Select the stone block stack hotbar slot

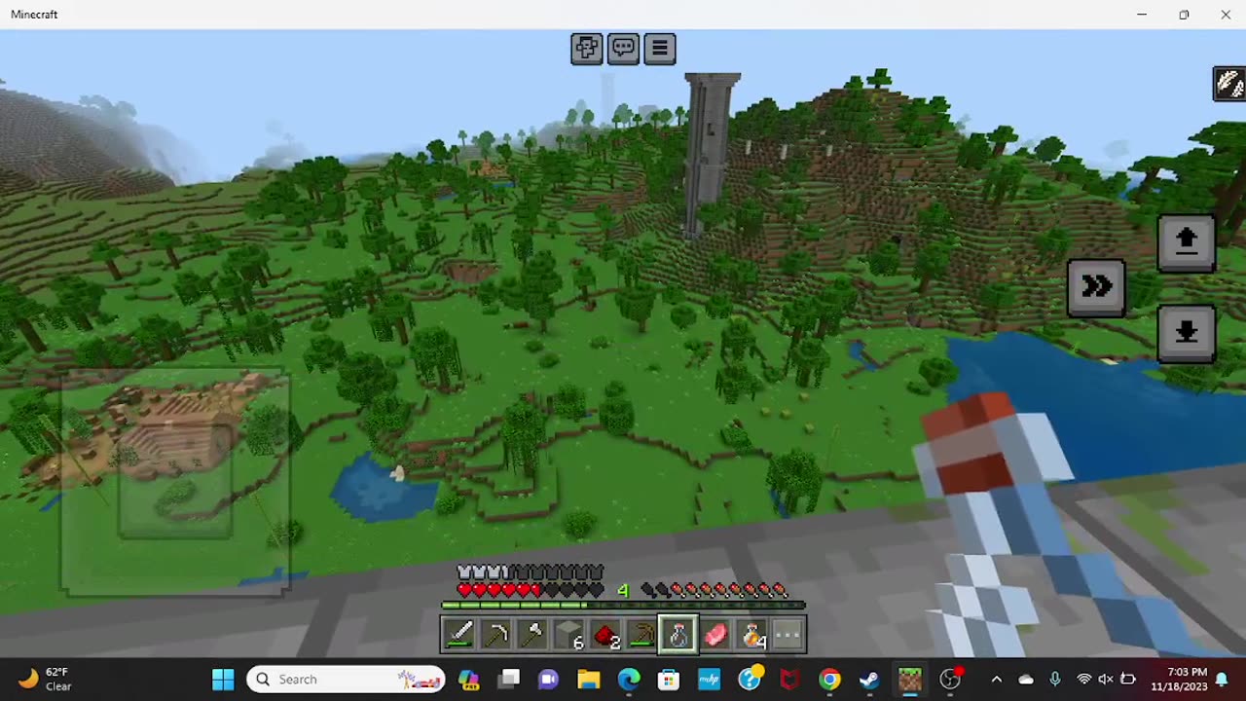coord(569,636)
